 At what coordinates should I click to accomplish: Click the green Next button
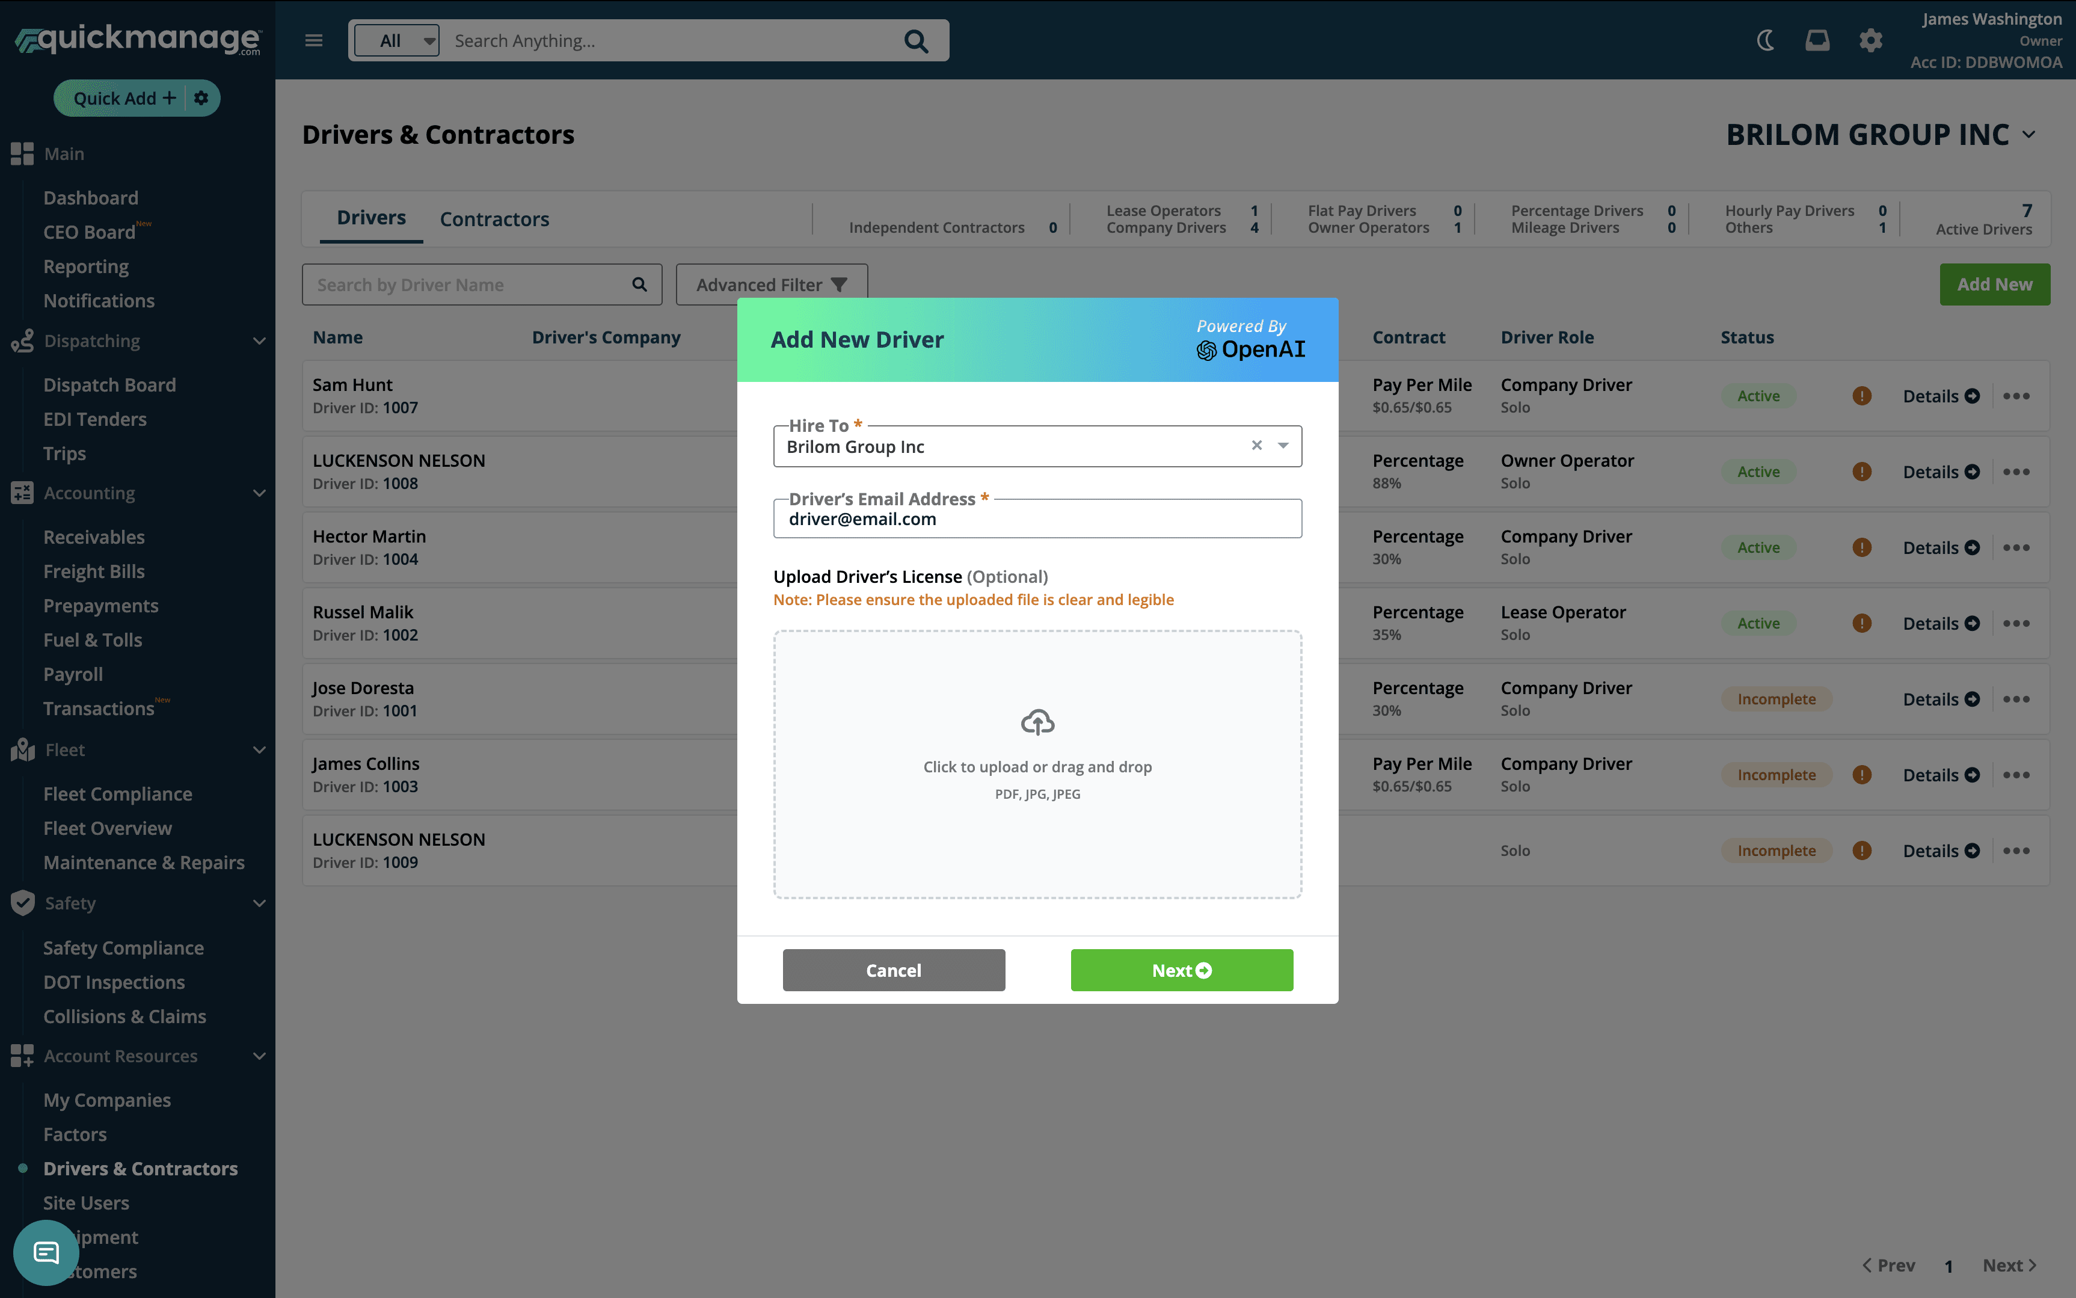1181,970
